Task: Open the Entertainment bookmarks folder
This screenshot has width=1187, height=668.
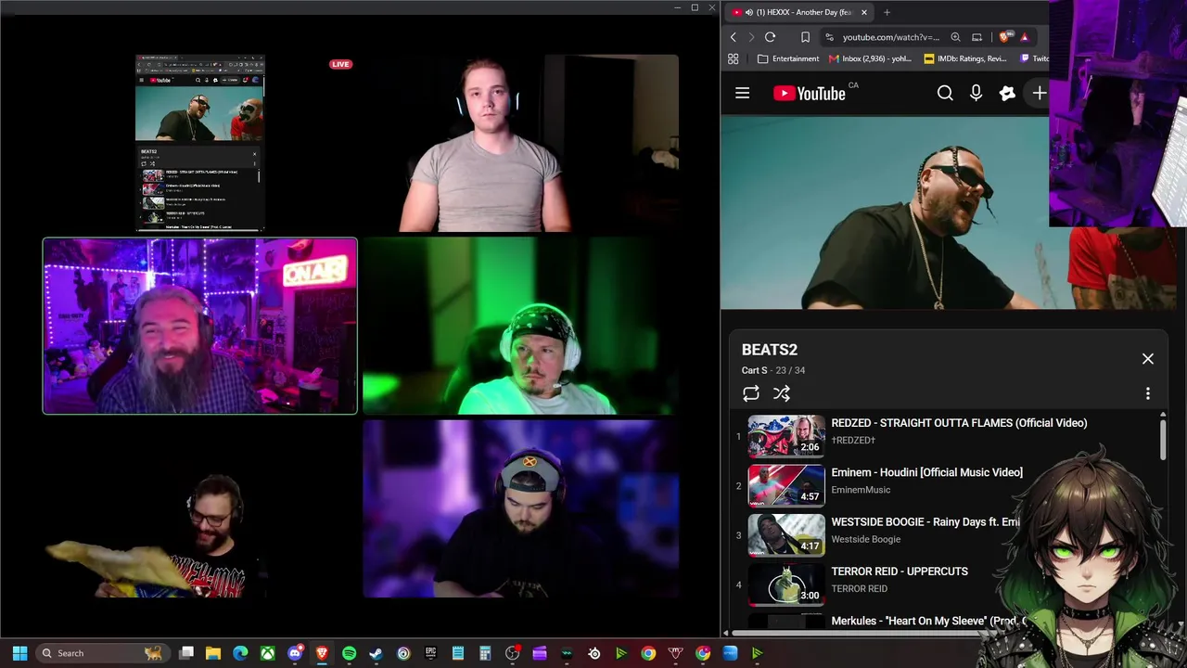Action: (788, 58)
